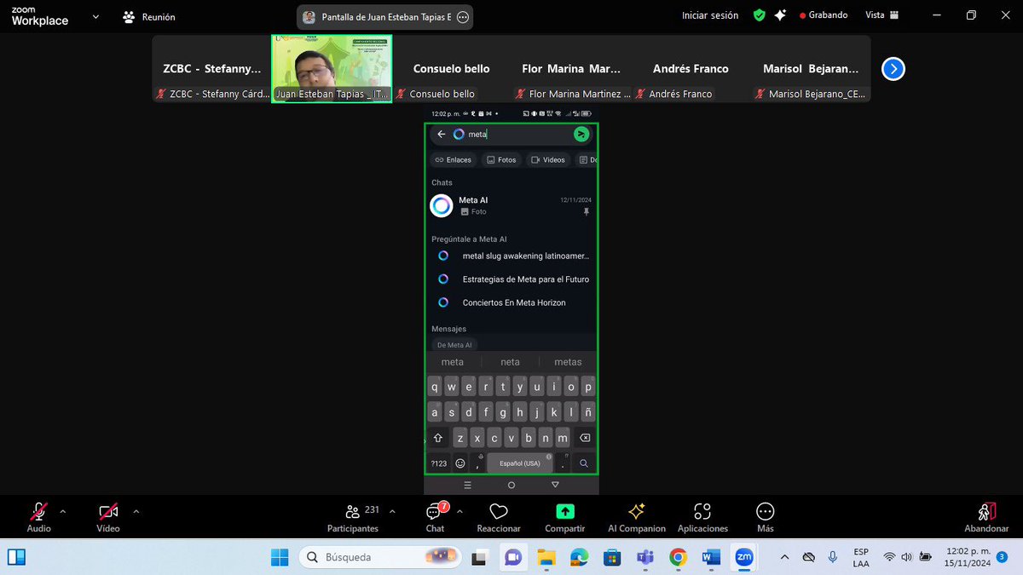Viewport: 1023px width, 575px height.
Task: Select Flor Marina Martinez participant tile
Action: (x=571, y=69)
